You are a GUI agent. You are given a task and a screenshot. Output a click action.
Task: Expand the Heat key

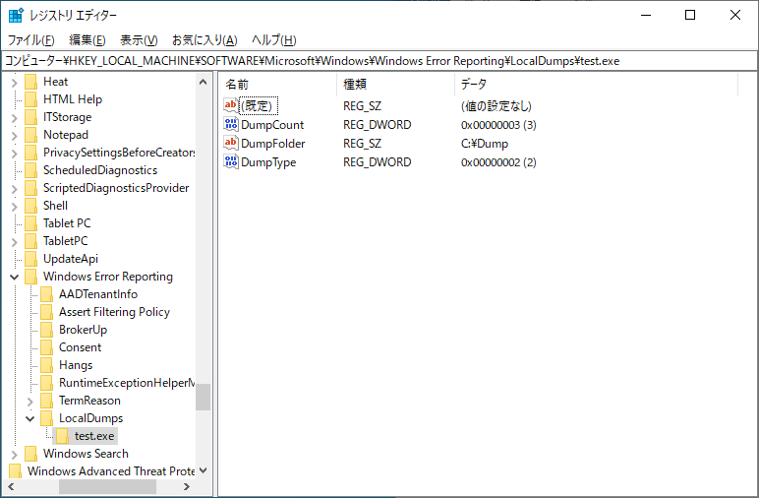click(x=14, y=83)
